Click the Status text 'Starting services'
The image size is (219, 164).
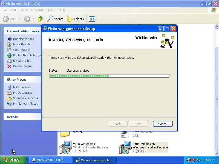click(78, 71)
